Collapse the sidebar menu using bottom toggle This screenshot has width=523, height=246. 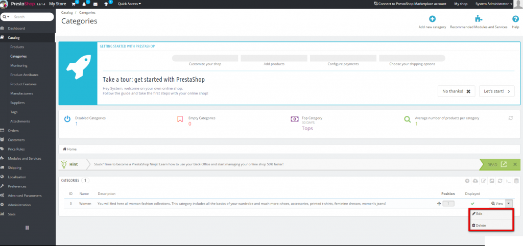[x=27, y=228]
